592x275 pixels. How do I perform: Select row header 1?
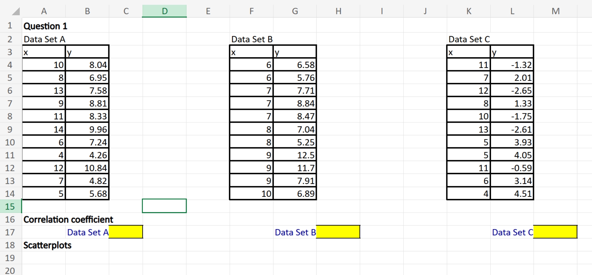tap(10, 26)
